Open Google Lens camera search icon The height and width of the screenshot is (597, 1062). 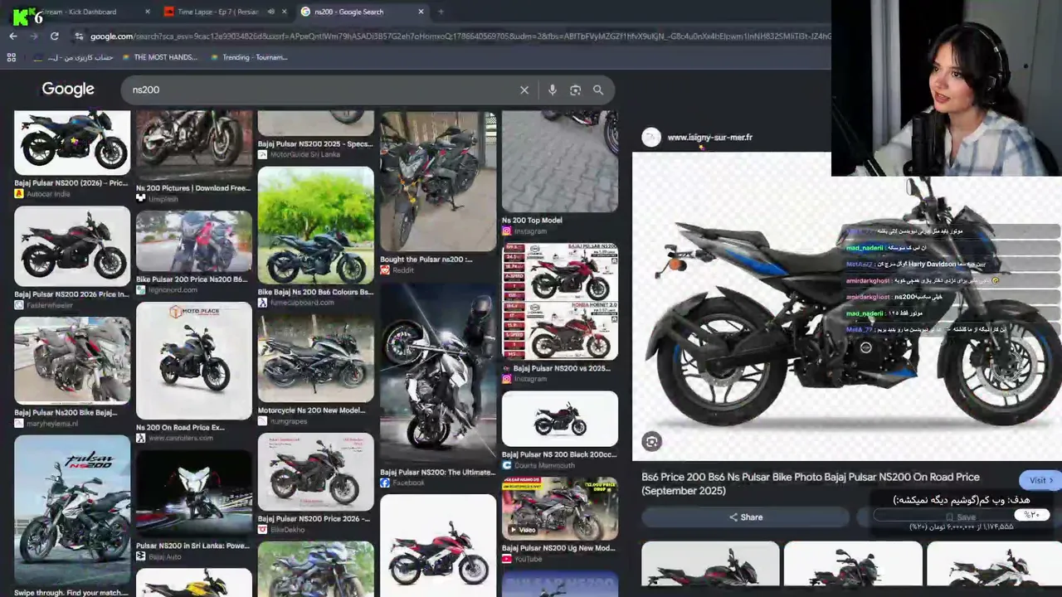(x=575, y=90)
